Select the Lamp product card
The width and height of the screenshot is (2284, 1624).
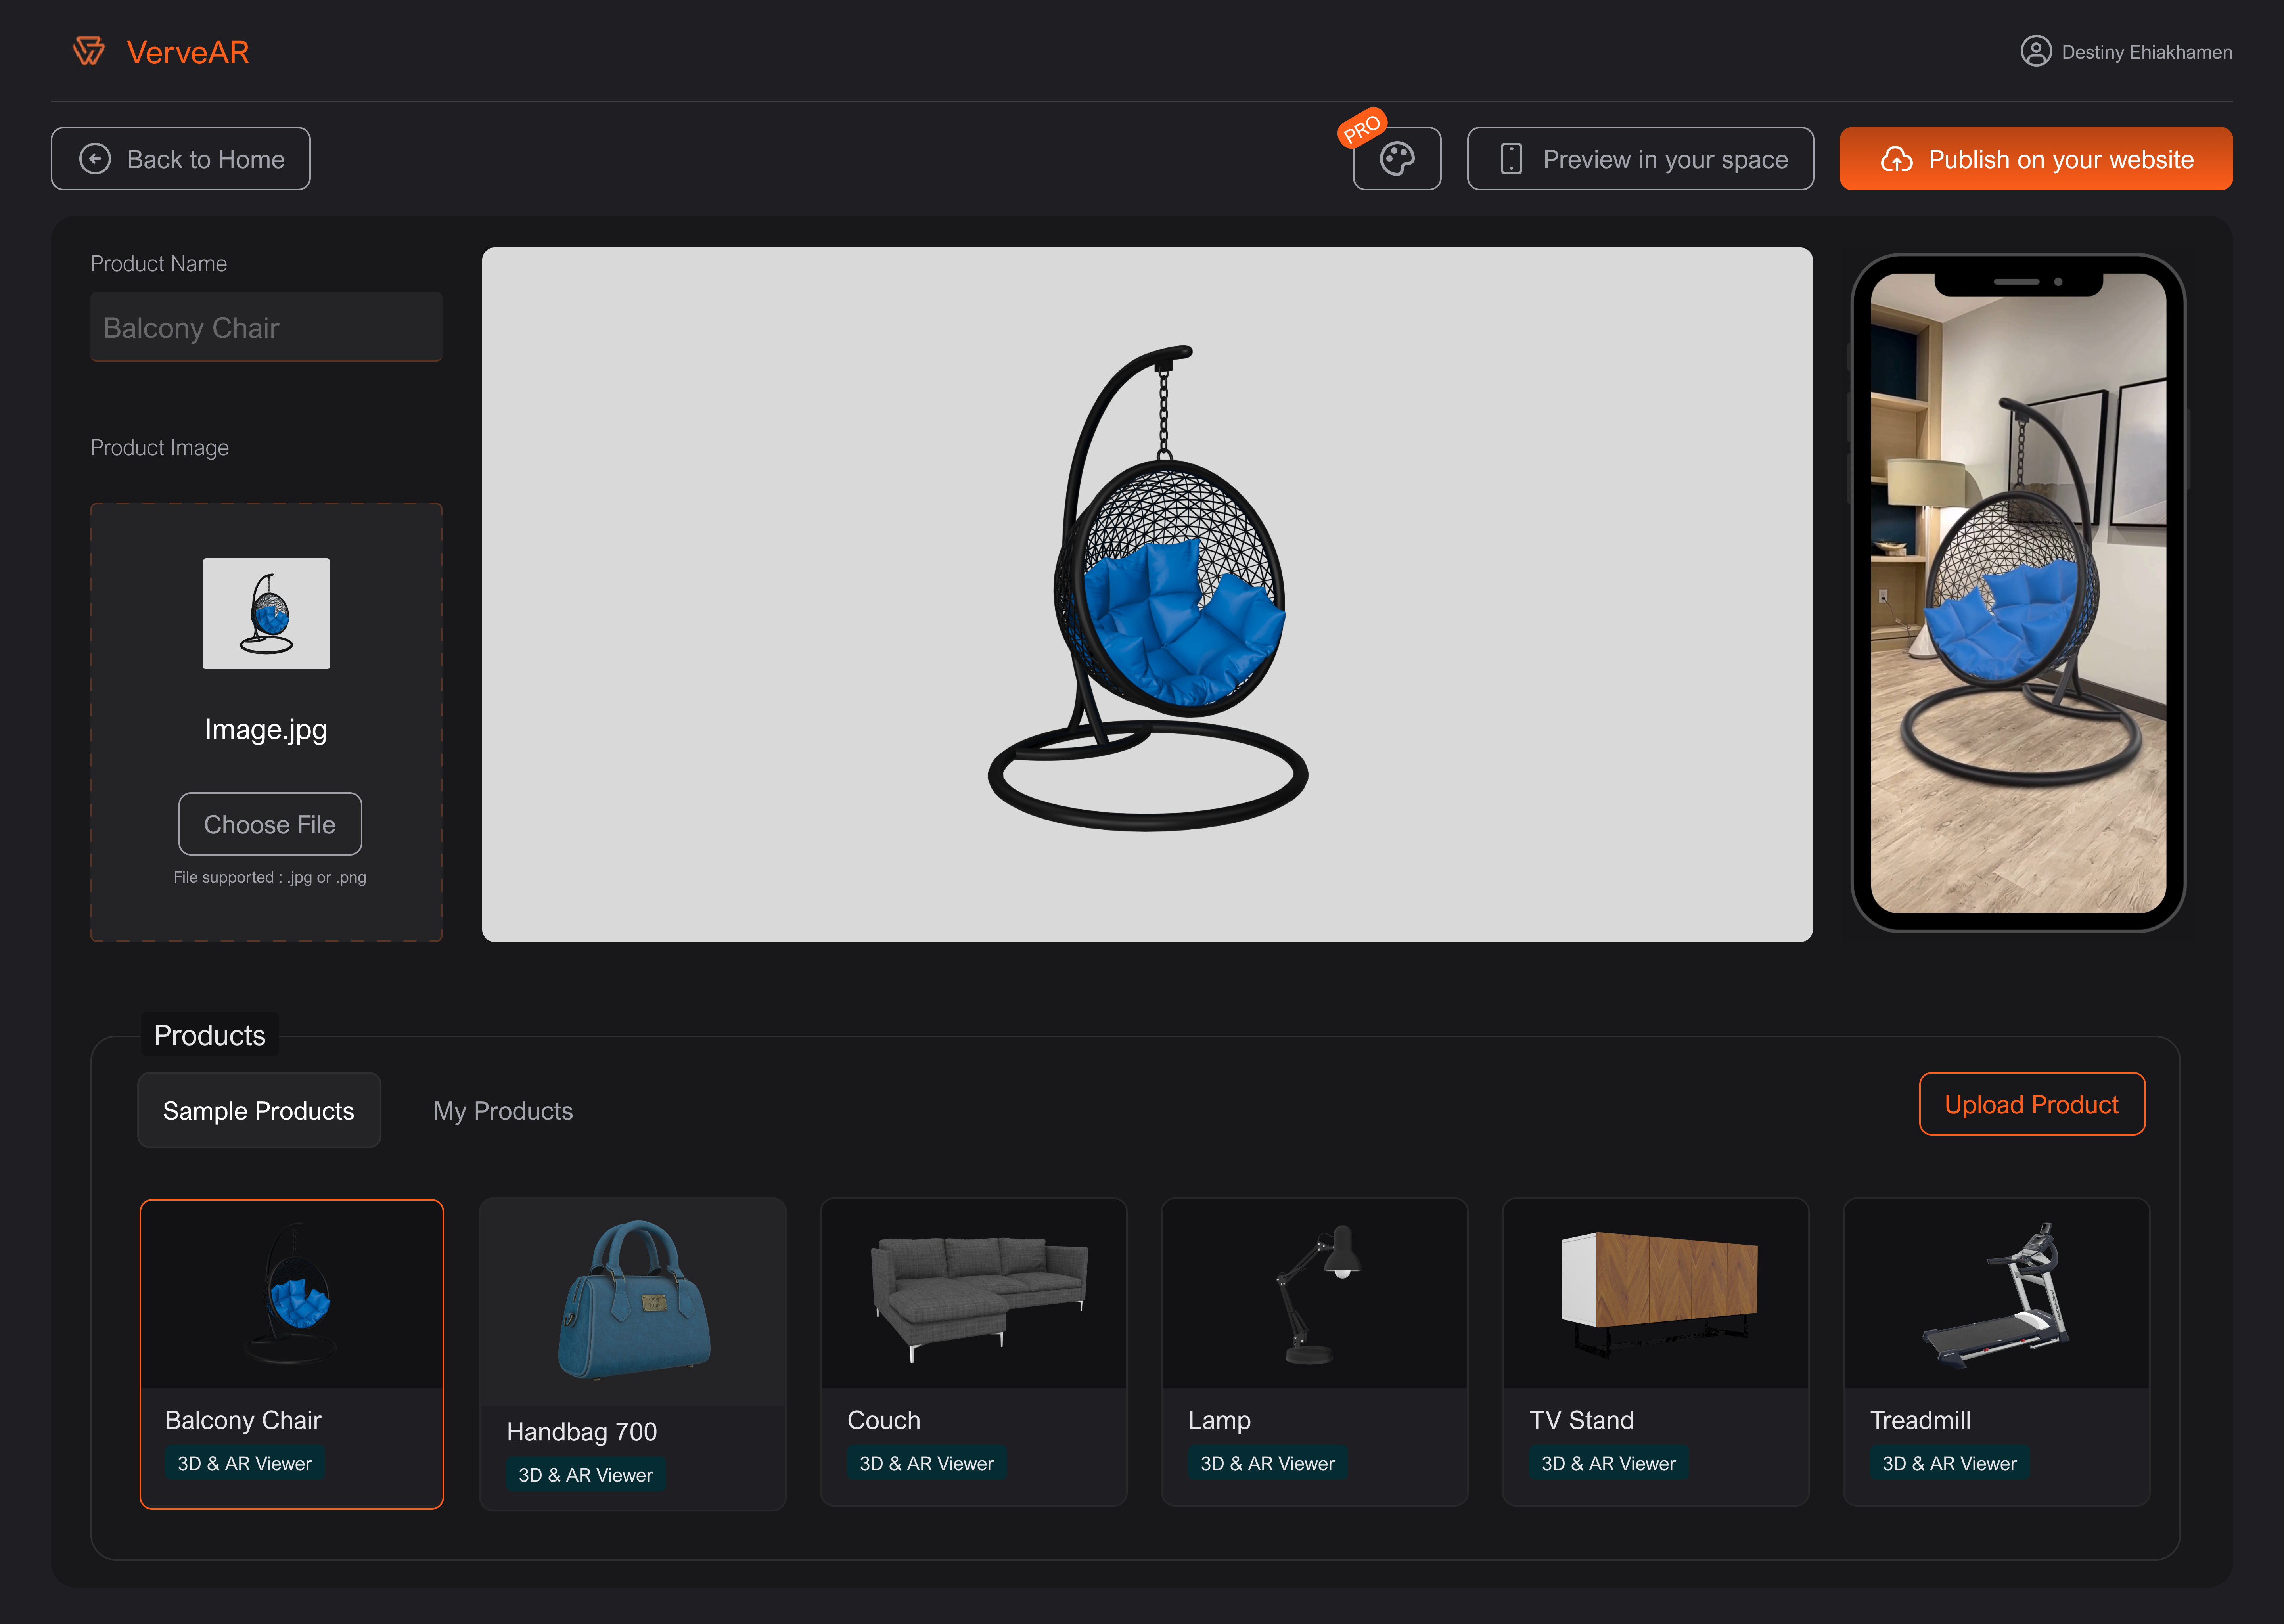click(x=1315, y=1352)
